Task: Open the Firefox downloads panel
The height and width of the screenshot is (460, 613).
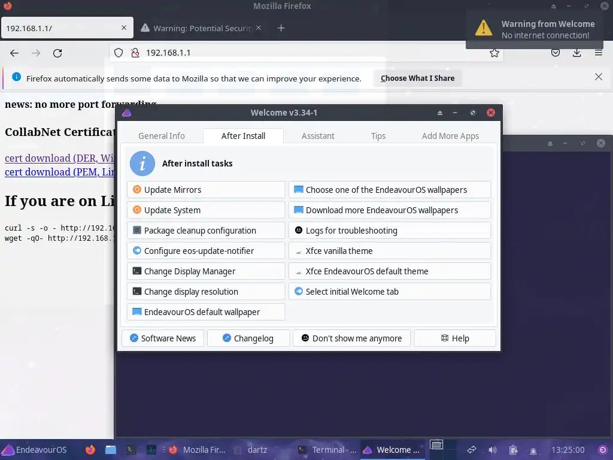Action: tap(576, 53)
